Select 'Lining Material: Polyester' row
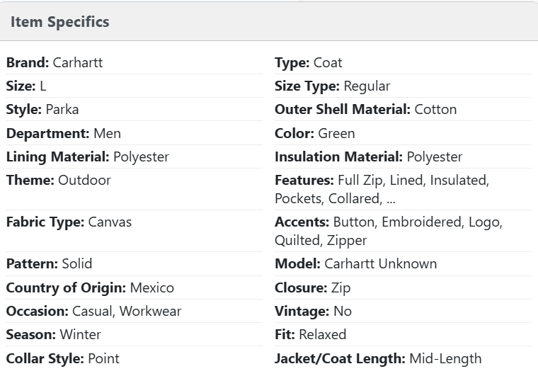The height and width of the screenshot is (376, 538). pos(134,156)
